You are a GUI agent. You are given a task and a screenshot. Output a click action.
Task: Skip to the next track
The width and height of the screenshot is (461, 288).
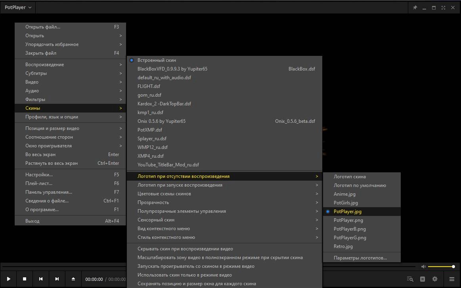[57, 279]
